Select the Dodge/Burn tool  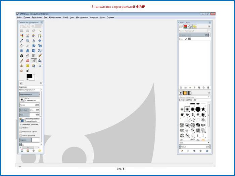pyautogui.click(x=28, y=71)
